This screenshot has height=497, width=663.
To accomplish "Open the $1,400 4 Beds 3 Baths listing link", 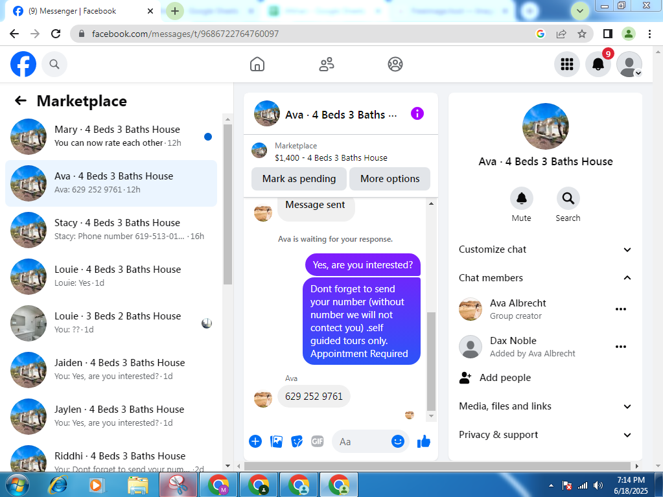I will point(331,158).
